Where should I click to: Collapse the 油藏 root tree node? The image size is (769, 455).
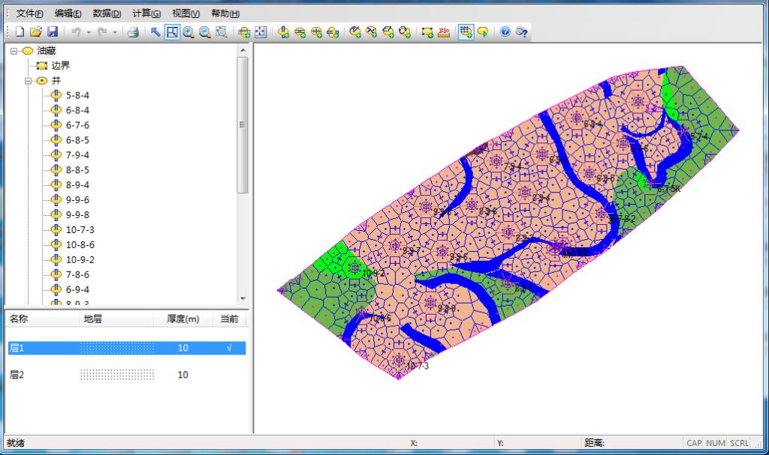point(15,51)
